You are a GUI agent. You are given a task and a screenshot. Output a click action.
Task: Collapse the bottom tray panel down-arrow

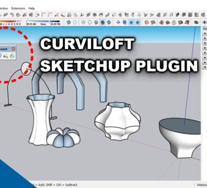point(205,67)
